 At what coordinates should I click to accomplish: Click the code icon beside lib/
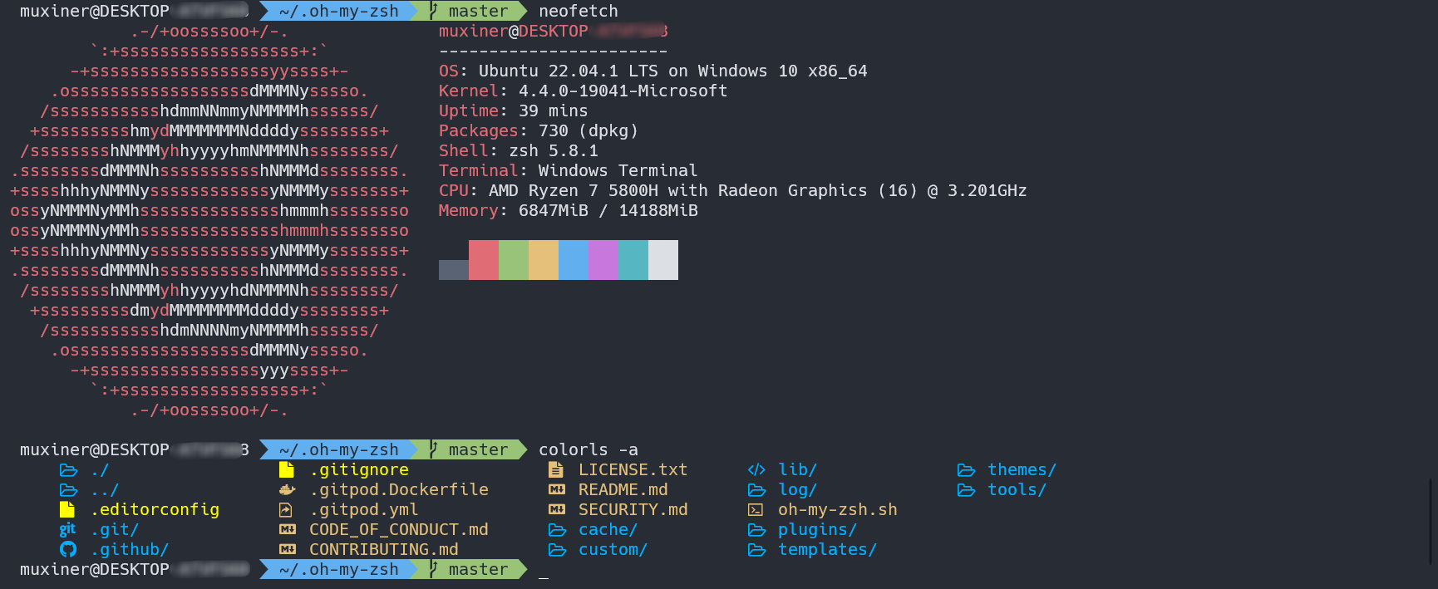[x=756, y=469]
